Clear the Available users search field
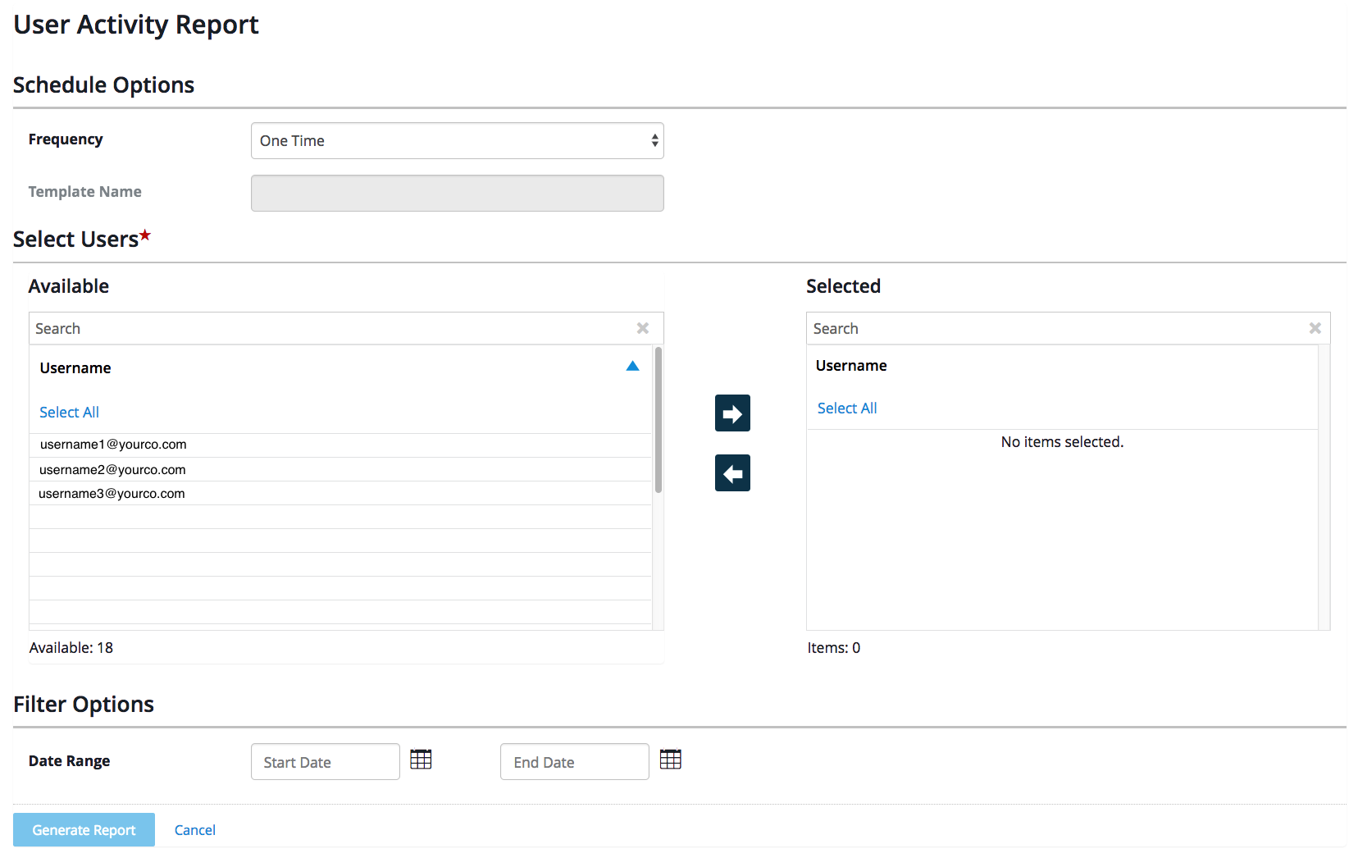 click(x=643, y=327)
